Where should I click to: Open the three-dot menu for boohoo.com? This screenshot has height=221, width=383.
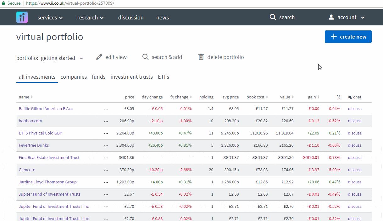106,121
